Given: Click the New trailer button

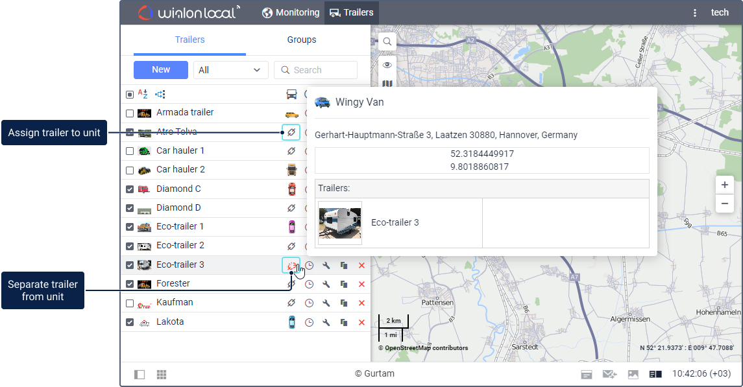Looking at the screenshot, I should point(161,70).
